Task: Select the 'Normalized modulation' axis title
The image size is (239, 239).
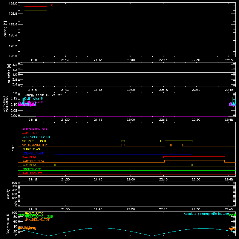Action: pos(6,104)
